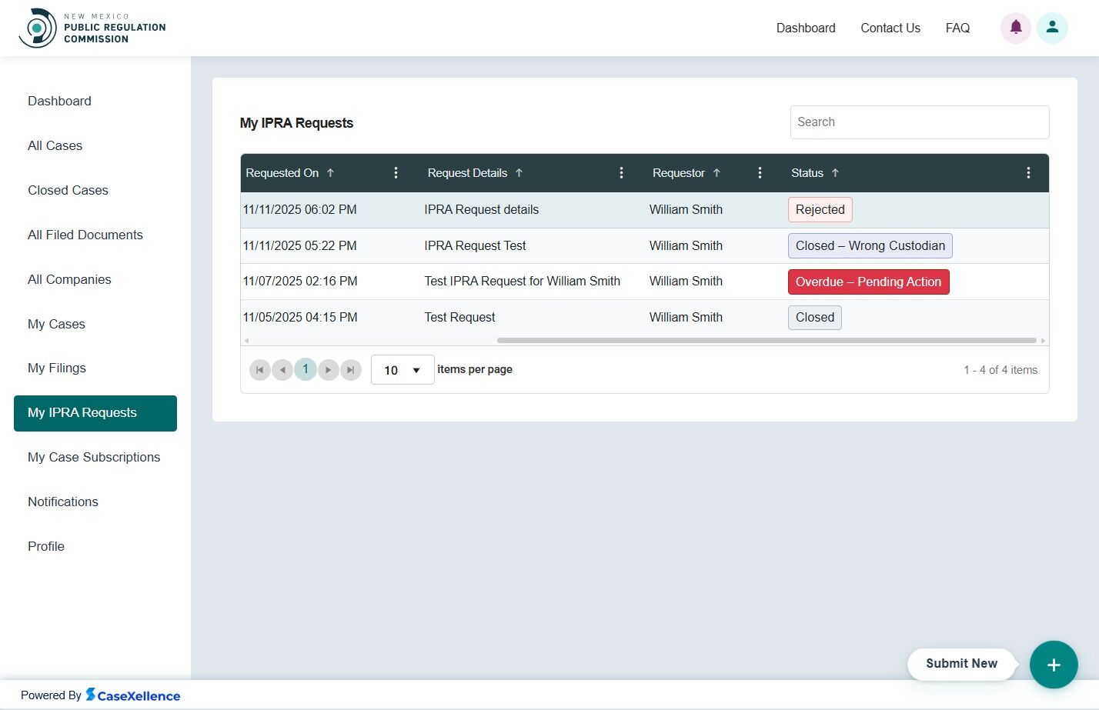Click the date 11/11/2025 06:02 PM
Screen dimensions: 1099x710
[x=300, y=209]
